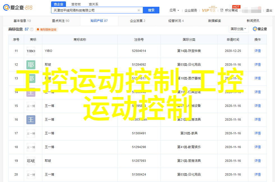Click the 商标服务咨询 button
This screenshot has width=275, height=182.
[47, 30]
